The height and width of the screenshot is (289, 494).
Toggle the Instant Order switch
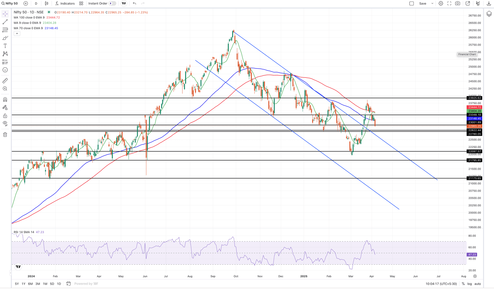click(112, 4)
